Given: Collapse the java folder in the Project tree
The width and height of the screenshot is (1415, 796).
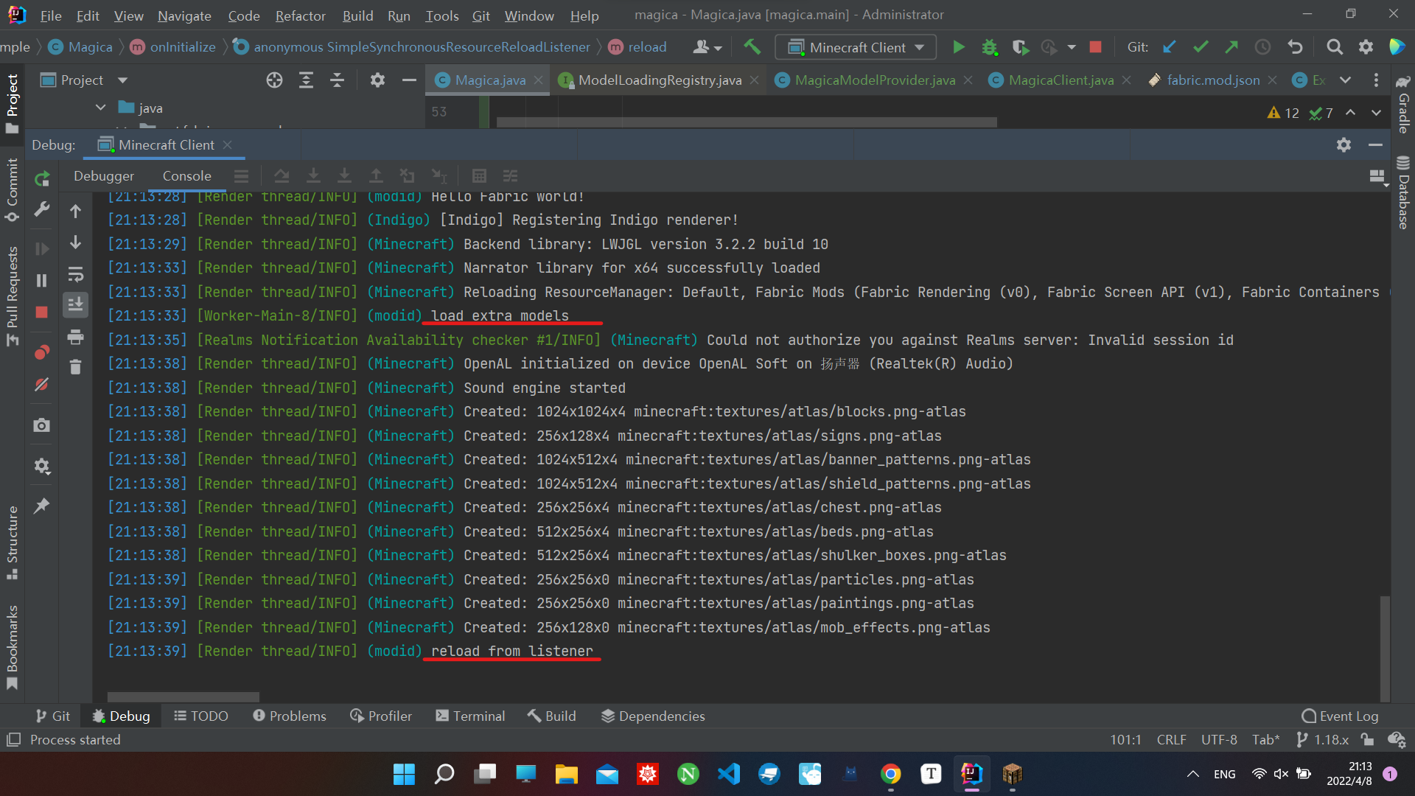Looking at the screenshot, I should [x=100, y=107].
